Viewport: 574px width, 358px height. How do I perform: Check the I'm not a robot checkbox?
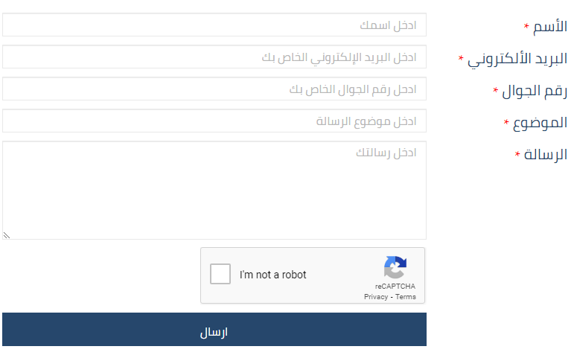pos(220,274)
